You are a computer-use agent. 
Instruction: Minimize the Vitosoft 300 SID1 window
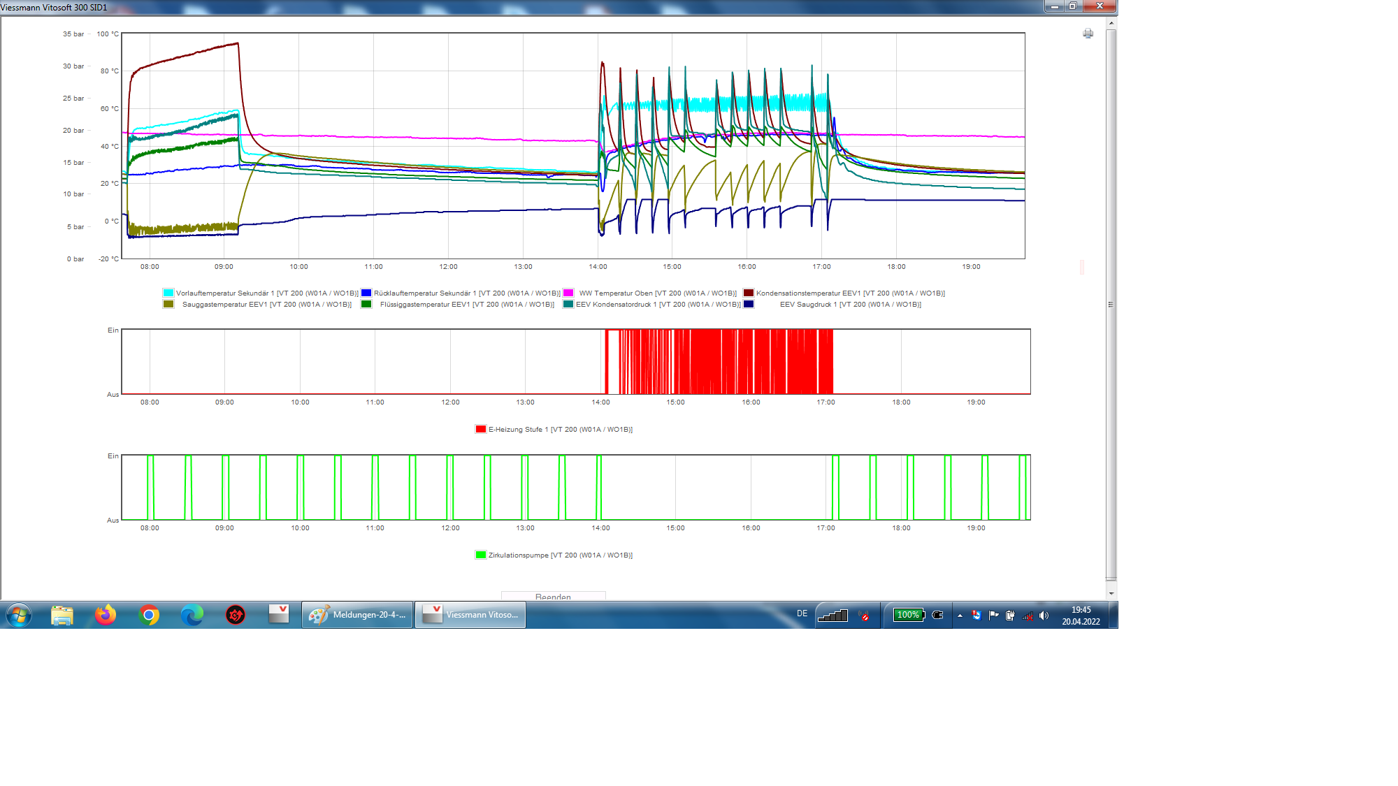coord(1053,6)
